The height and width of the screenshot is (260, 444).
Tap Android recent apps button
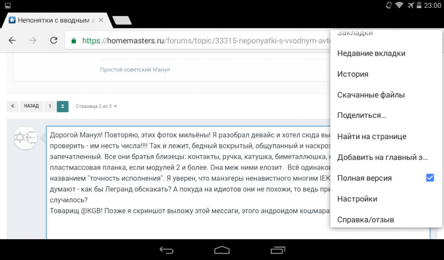[x=277, y=250]
